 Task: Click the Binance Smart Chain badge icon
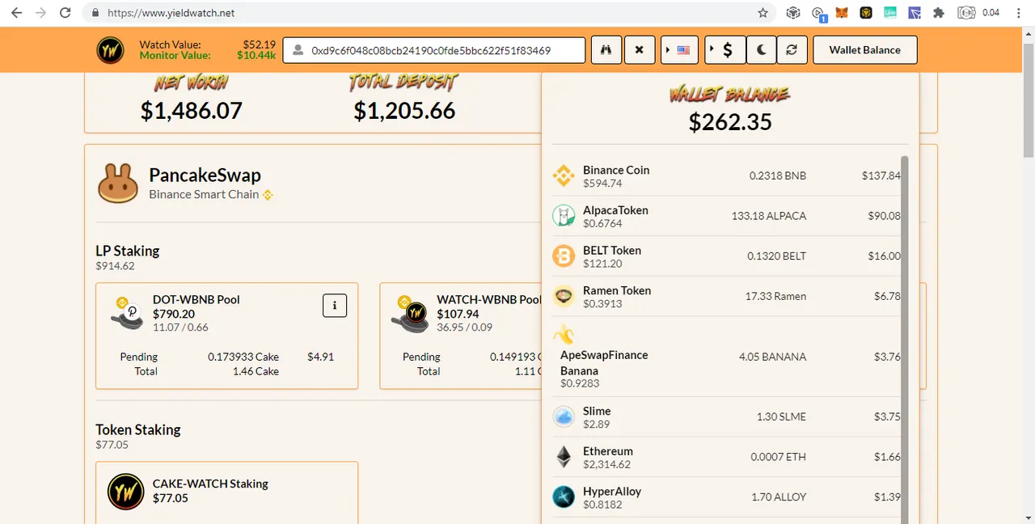pos(268,195)
